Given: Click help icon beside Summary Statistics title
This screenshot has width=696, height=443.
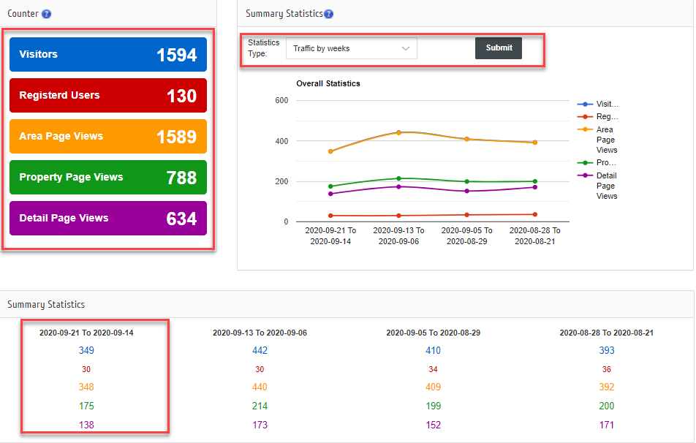Looking at the screenshot, I should (x=328, y=14).
